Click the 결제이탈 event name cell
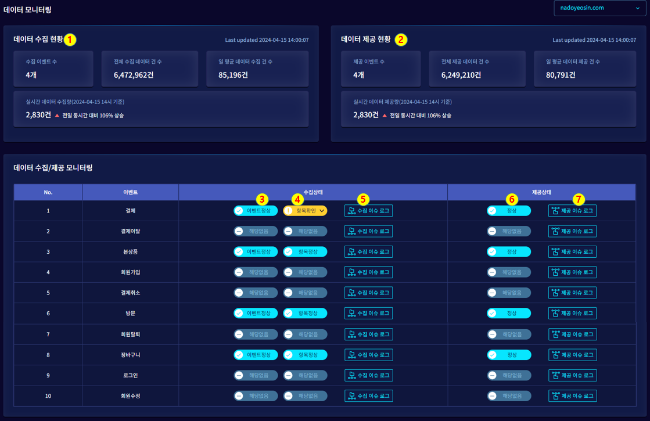Viewport: 650px width, 421px height. click(x=130, y=231)
